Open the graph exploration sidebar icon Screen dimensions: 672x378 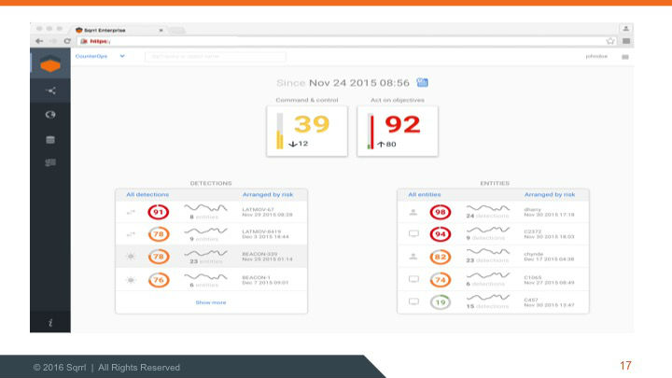click(x=50, y=91)
